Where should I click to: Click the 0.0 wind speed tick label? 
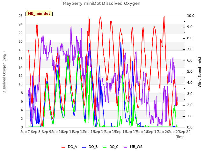(x=190, y=127)
